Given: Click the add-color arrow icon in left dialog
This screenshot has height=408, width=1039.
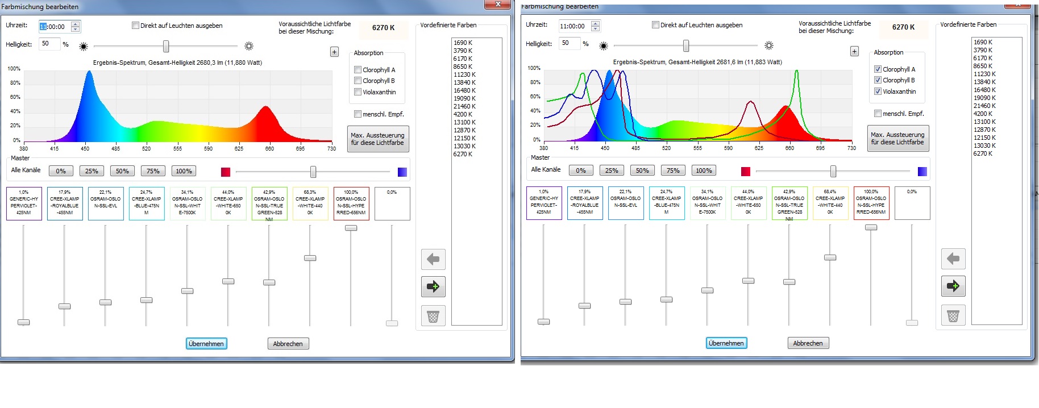Looking at the screenshot, I should [433, 287].
